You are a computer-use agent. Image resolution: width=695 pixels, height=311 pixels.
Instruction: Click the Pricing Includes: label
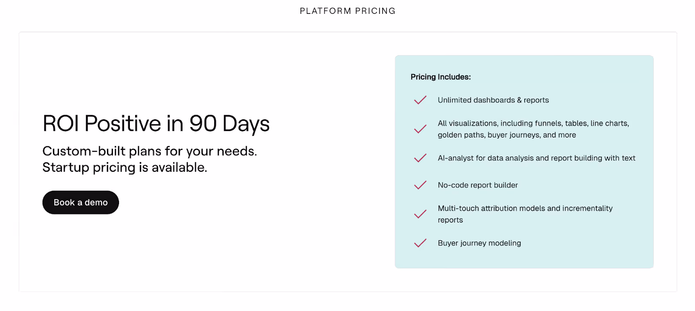[x=440, y=77]
